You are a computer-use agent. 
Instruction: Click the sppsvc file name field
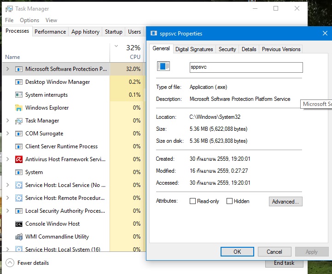(246, 67)
